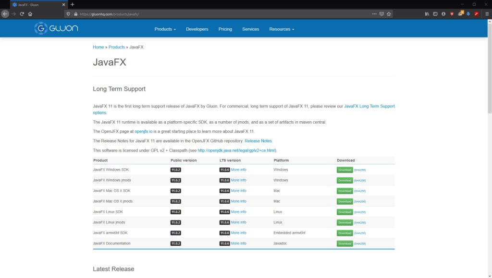
Task: Download the JavaFX Windows SDK
Action: click(344, 170)
